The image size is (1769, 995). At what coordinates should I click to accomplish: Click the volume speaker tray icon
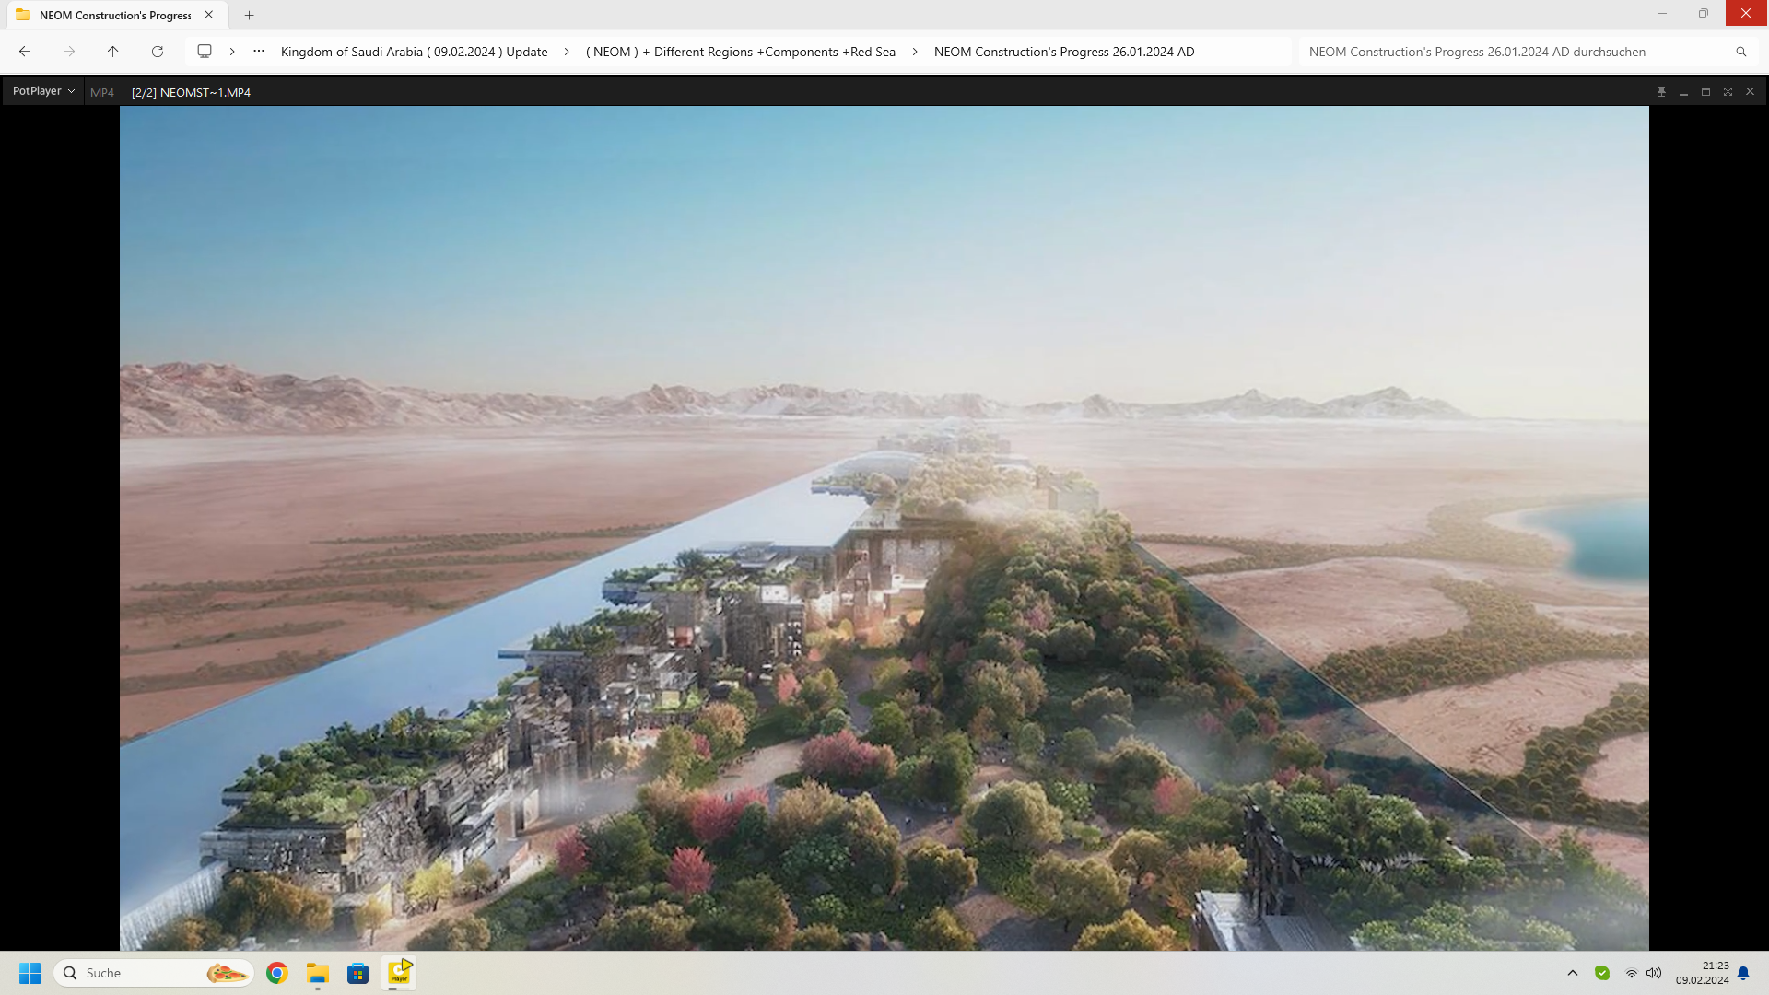[1654, 973]
